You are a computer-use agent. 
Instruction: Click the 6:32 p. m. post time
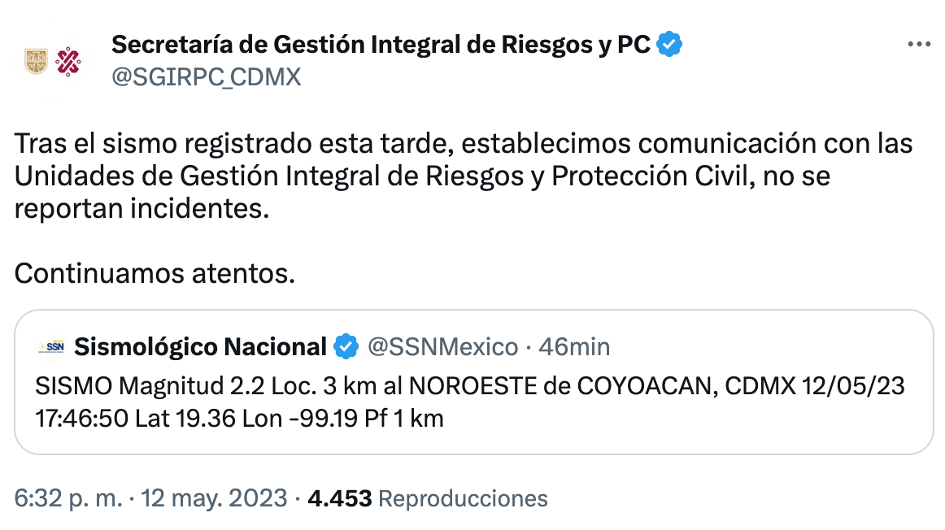pos(67,497)
